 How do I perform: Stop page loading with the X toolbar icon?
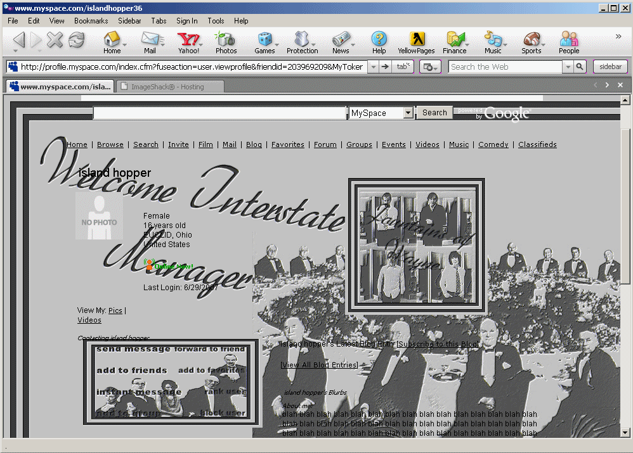(55, 39)
